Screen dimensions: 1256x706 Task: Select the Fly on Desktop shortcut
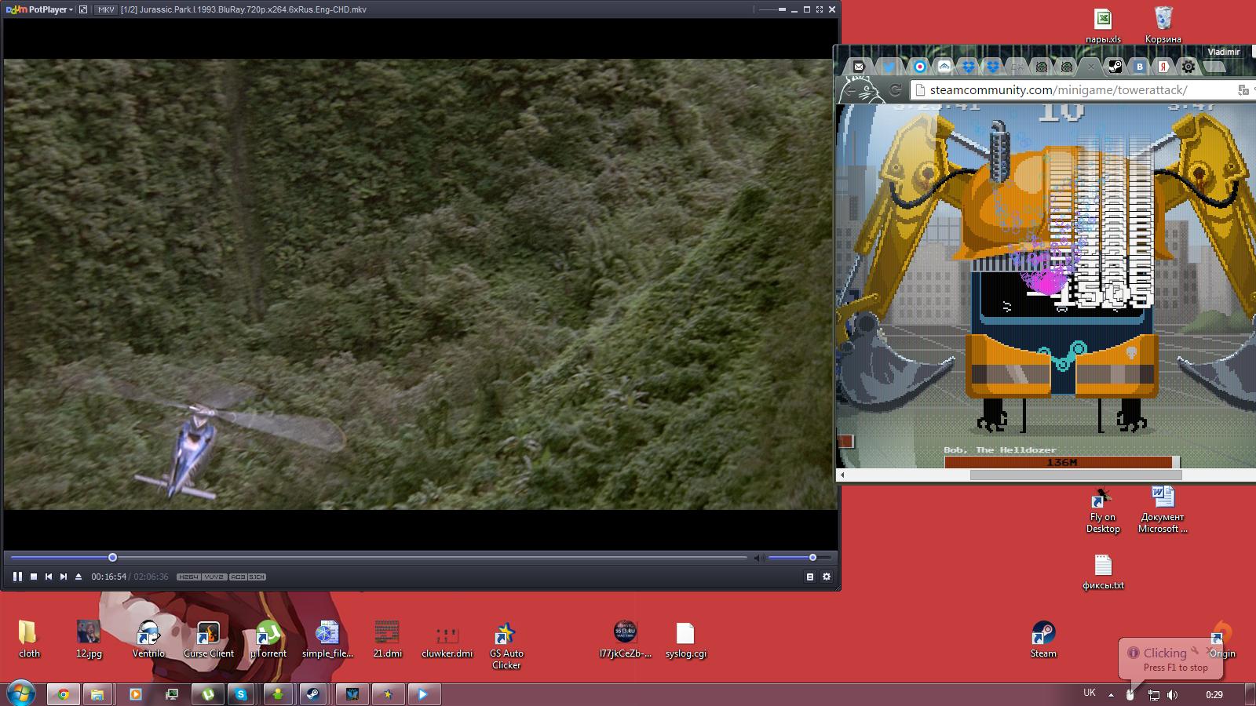click(1103, 510)
